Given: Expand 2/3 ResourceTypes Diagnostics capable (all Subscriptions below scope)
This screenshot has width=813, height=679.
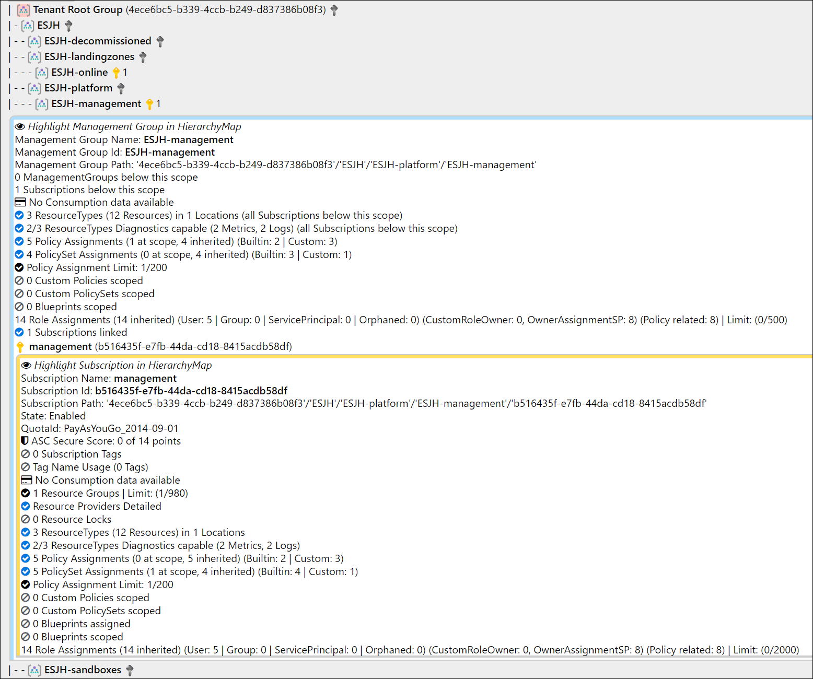Looking at the screenshot, I should click(x=236, y=228).
